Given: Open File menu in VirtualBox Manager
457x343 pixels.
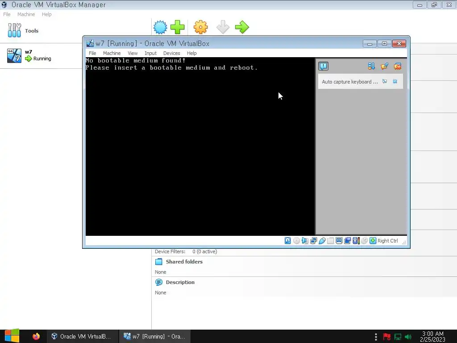Looking at the screenshot, I should (x=7, y=14).
